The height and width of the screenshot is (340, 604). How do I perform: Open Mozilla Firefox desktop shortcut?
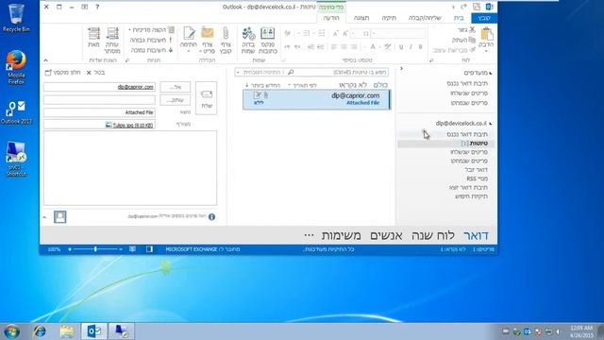(16, 67)
